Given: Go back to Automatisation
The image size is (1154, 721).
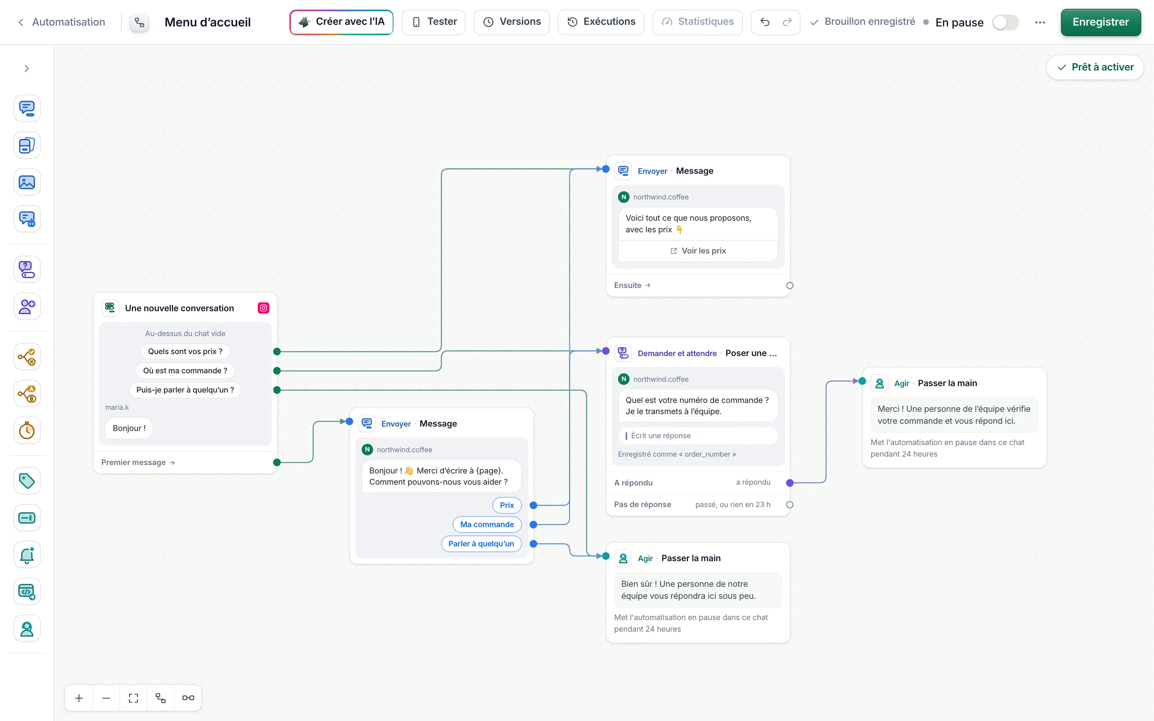Looking at the screenshot, I should [x=62, y=22].
